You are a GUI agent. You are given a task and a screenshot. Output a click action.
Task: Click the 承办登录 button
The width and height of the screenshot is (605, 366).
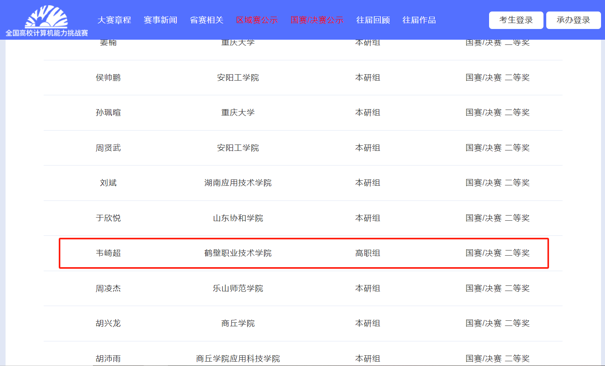574,20
